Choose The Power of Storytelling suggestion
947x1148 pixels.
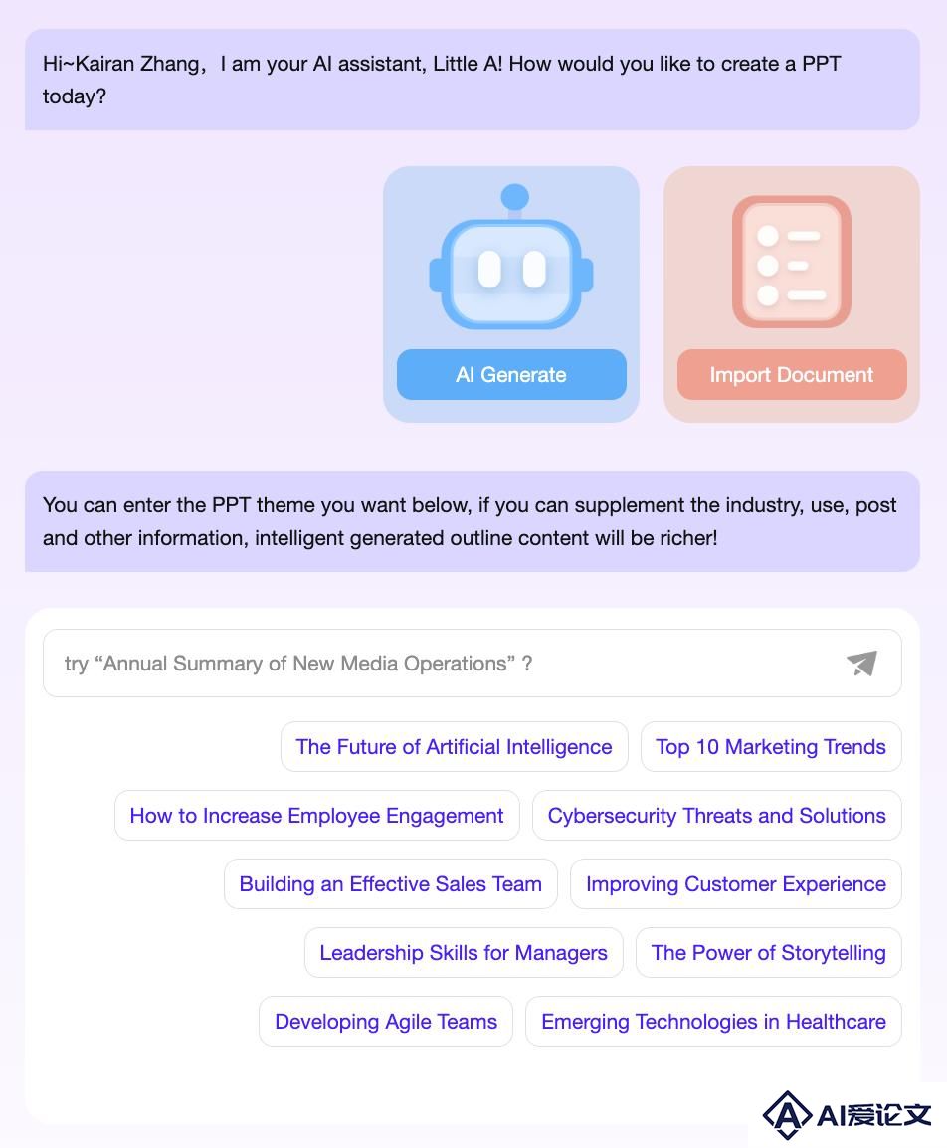pyautogui.click(x=768, y=953)
